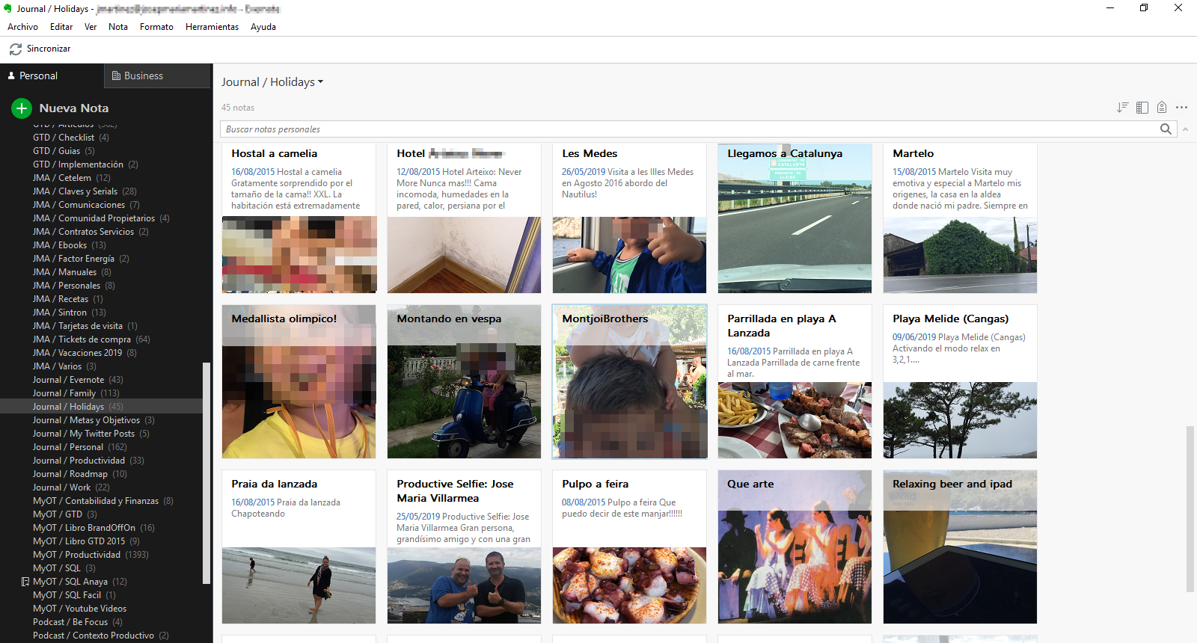Open the tag filter icon
Screen dimensions: 1197x643
pos(1161,108)
